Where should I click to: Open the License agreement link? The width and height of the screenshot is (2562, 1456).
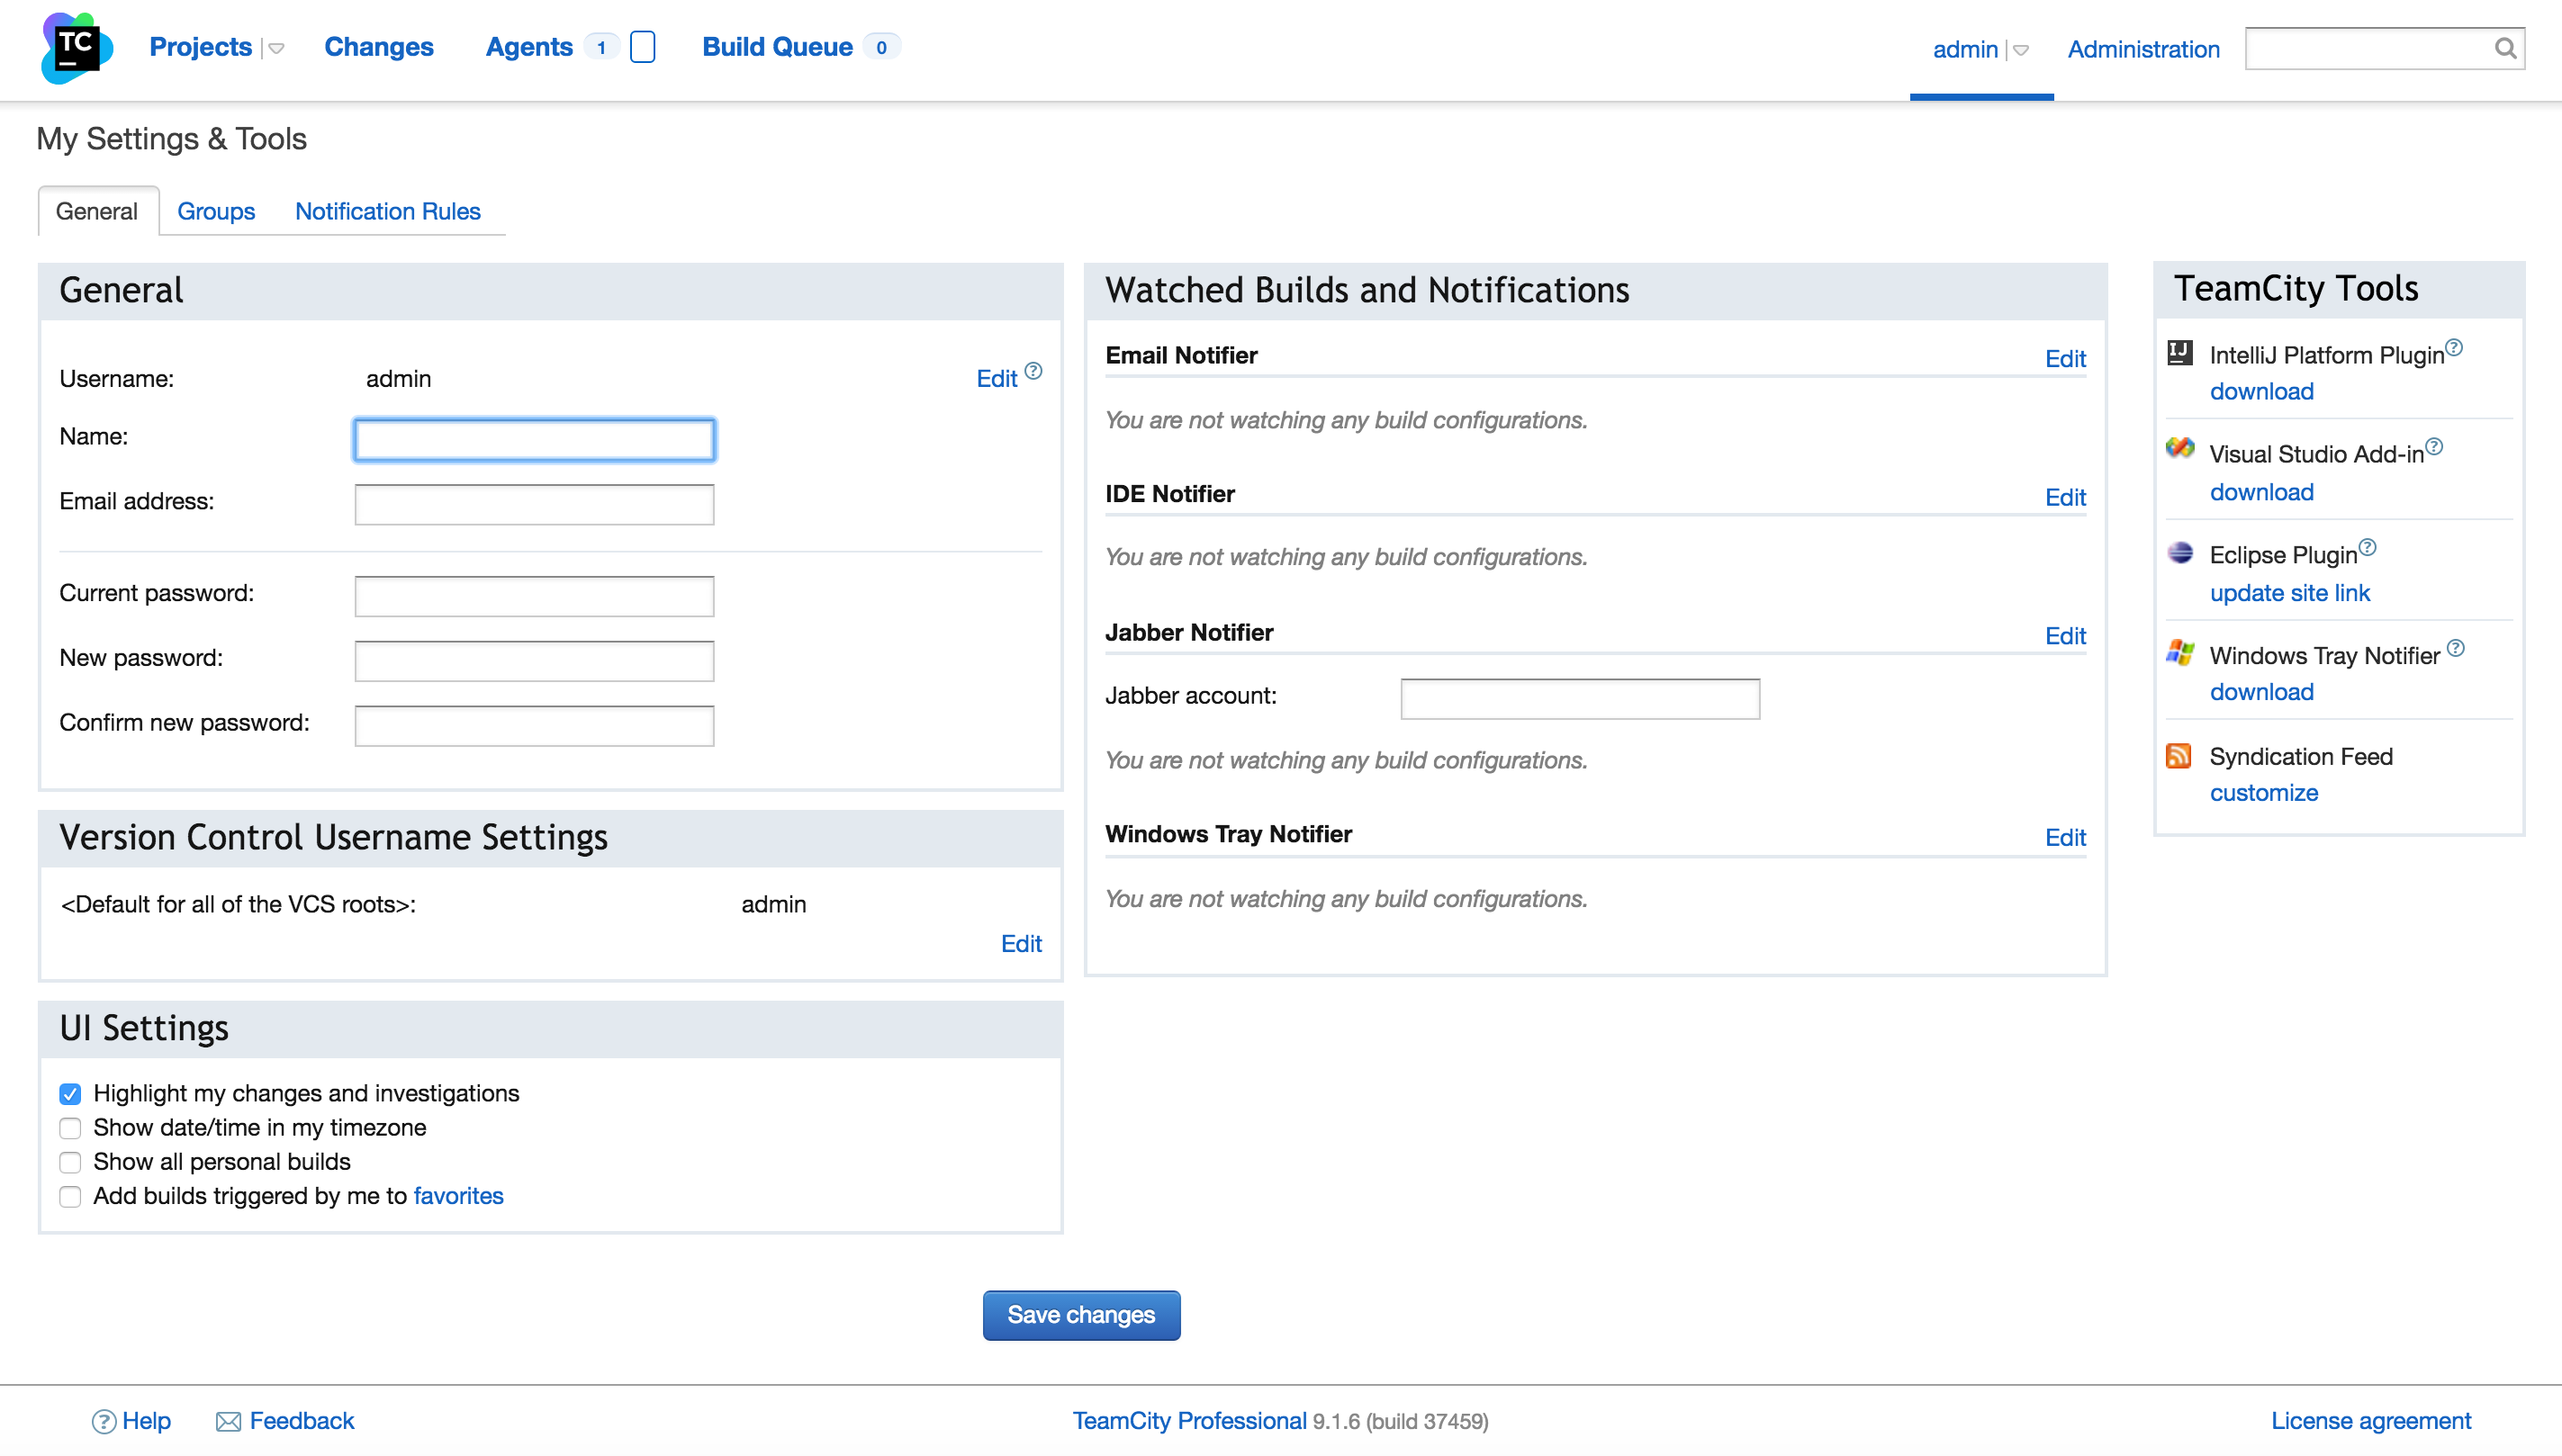coord(2370,1421)
